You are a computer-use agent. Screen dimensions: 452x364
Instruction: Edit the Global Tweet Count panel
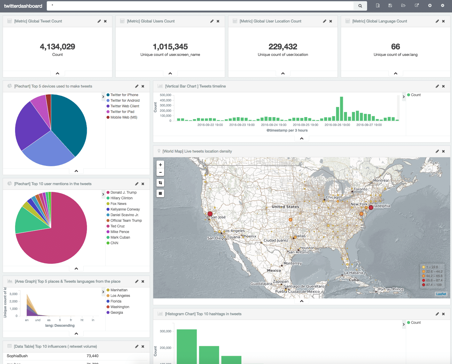pos(99,21)
